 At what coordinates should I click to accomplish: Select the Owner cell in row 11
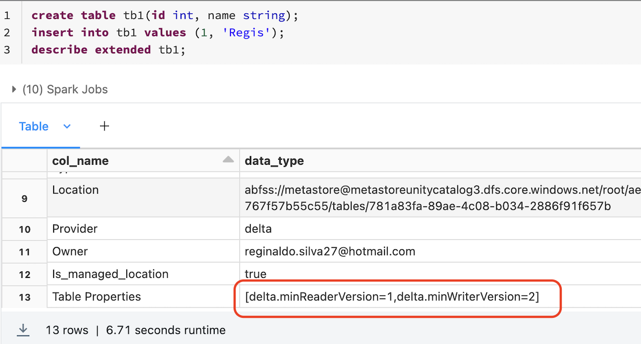click(x=143, y=251)
